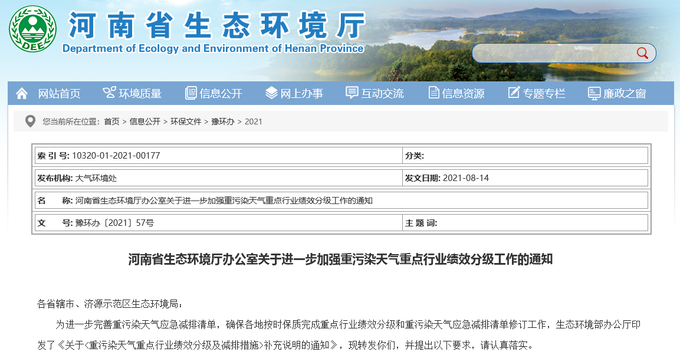The image size is (680, 355).
Task: Click the edit icon beside 专题专栏
Action: tap(514, 93)
